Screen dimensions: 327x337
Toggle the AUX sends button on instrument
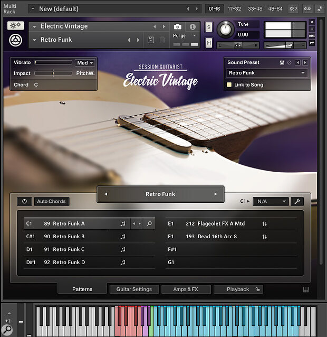312,36
